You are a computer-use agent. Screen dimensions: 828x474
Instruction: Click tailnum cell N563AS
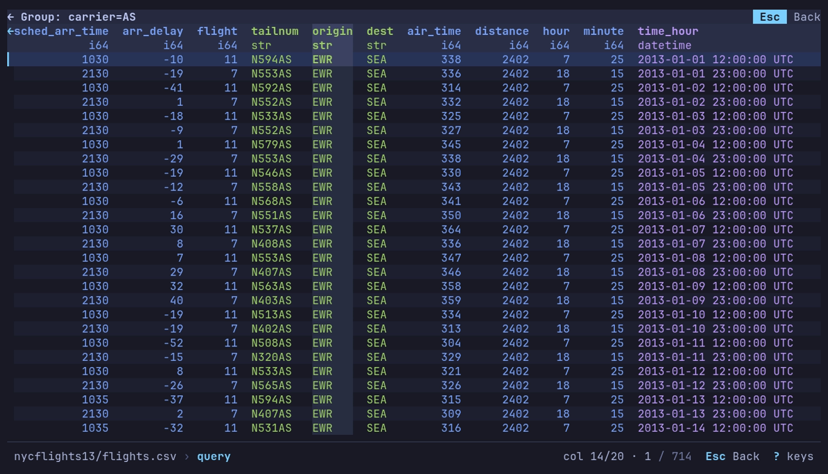coord(271,286)
